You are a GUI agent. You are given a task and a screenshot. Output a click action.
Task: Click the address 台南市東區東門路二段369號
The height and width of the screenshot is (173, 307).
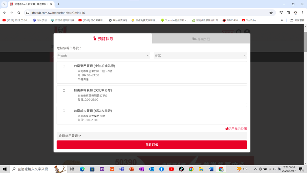(x=95, y=71)
